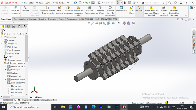Image resolution: width=196 pixels, height=110 pixels.
Task: Click the Windows taskbar search box
Action: tap(26, 107)
